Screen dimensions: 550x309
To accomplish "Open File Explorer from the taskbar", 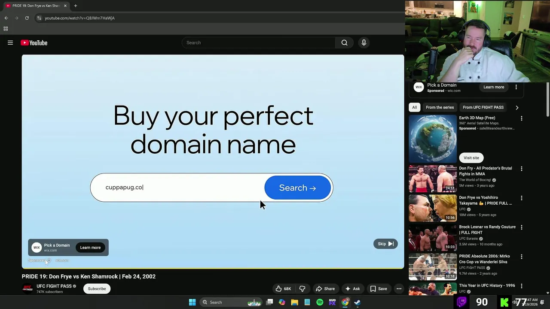I will point(294,302).
